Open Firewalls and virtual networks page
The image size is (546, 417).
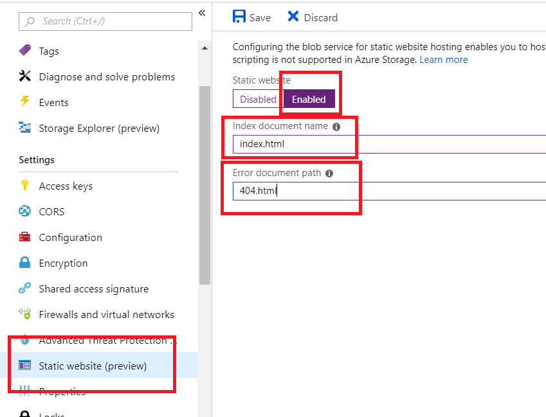107,314
